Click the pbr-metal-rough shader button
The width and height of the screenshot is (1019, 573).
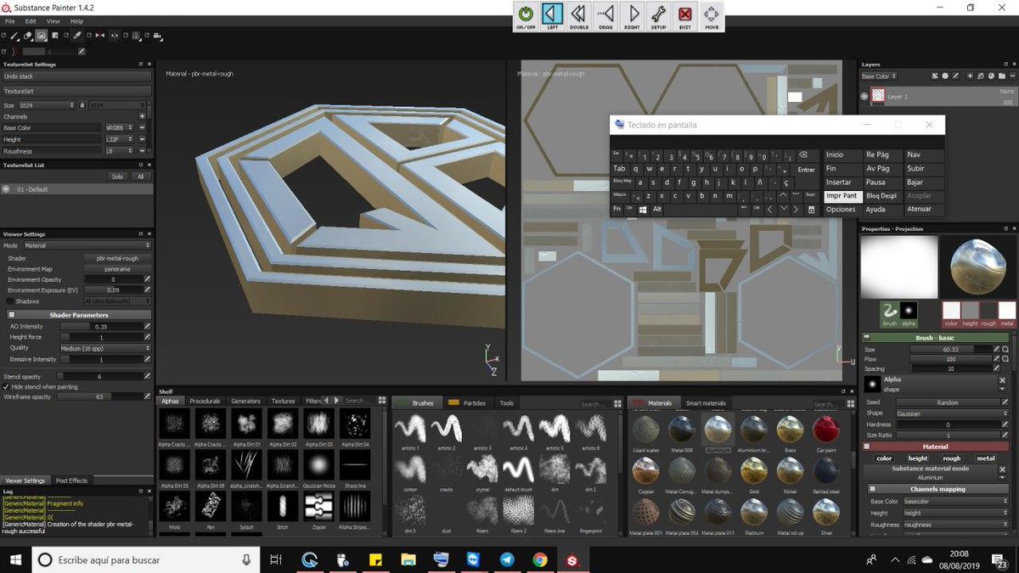coord(117,258)
